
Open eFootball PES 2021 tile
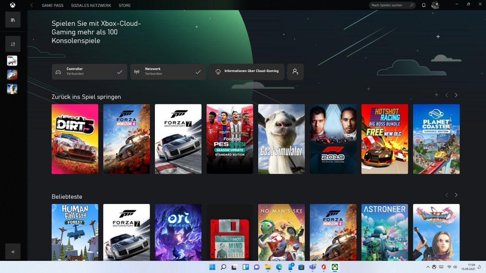230,139
